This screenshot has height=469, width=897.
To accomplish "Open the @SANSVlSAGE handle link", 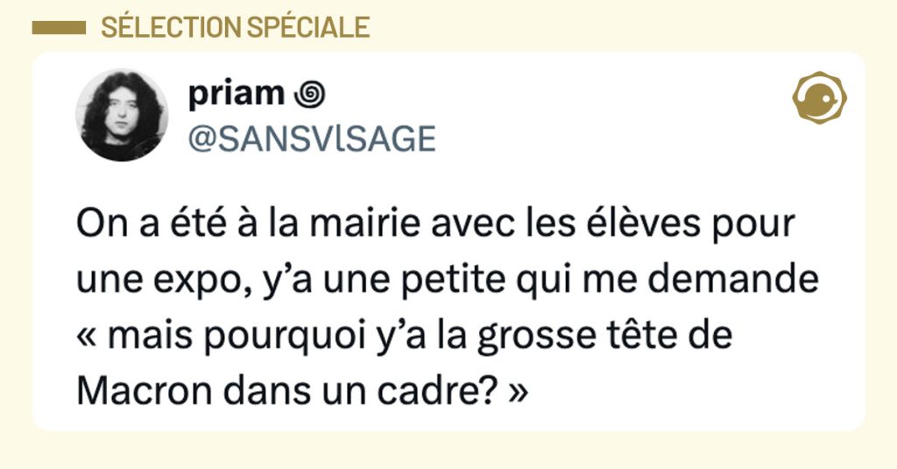I will [x=311, y=138].
